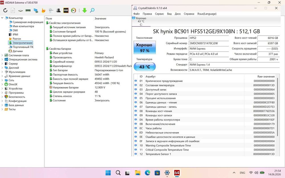Launch Microsoft Edge from the taskbar
Viewport: 285px width, 178px height.
tap(147, 173)
